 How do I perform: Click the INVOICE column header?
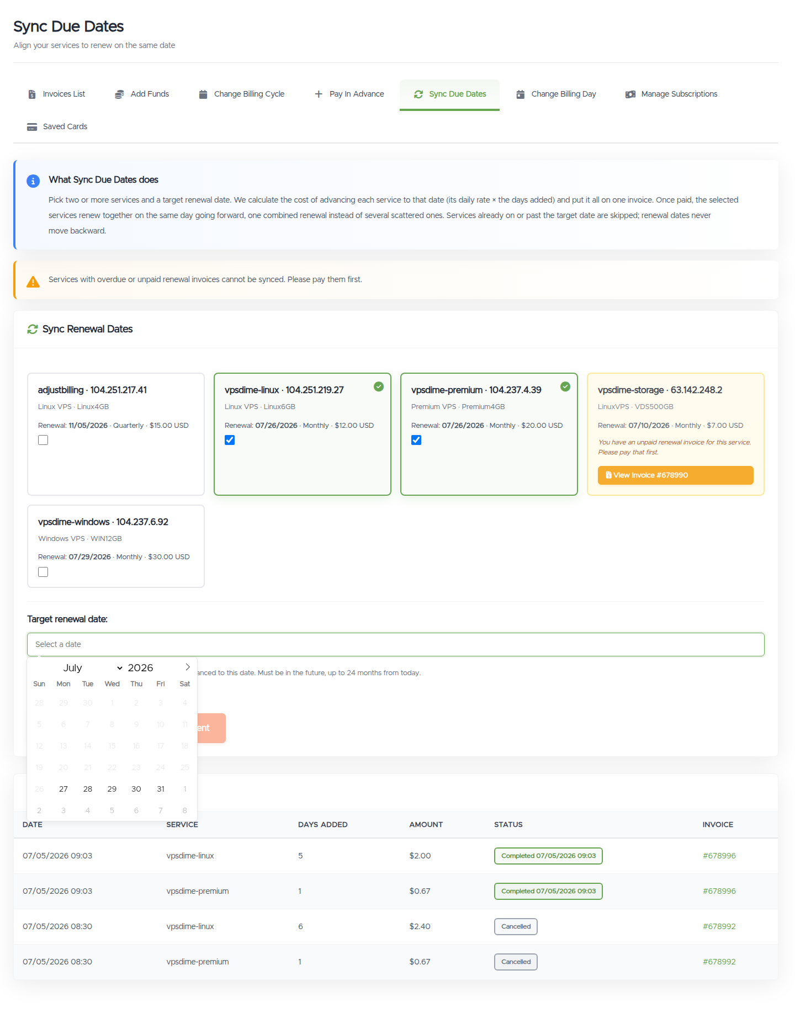click(718, 825)
